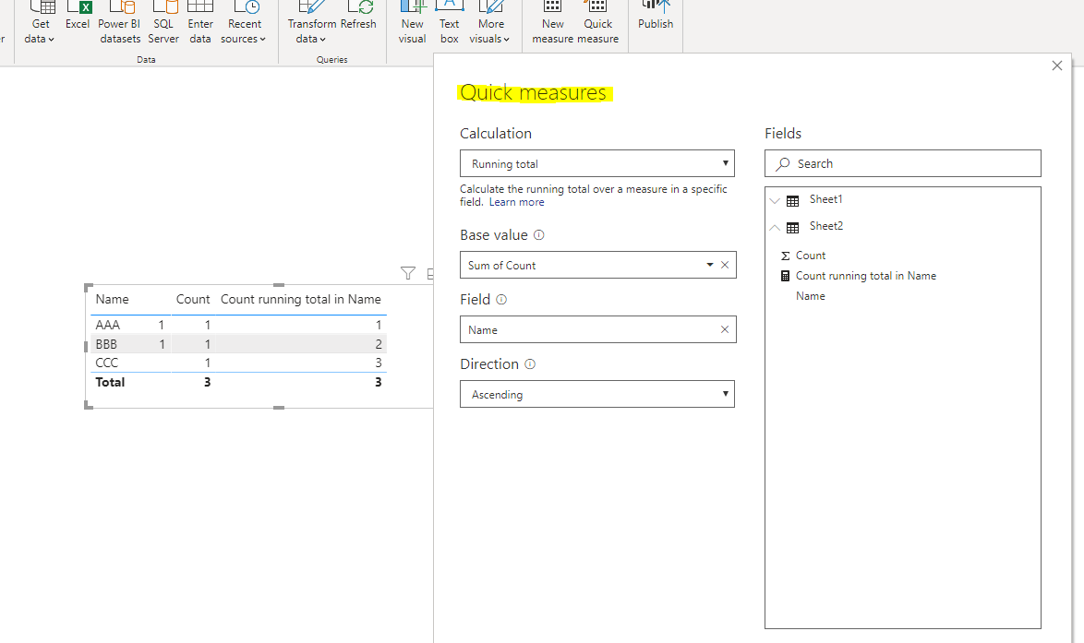
Task: Open the Direction dropdown showing Ascending
Action: pyautogui.click(x=597, y=394)
